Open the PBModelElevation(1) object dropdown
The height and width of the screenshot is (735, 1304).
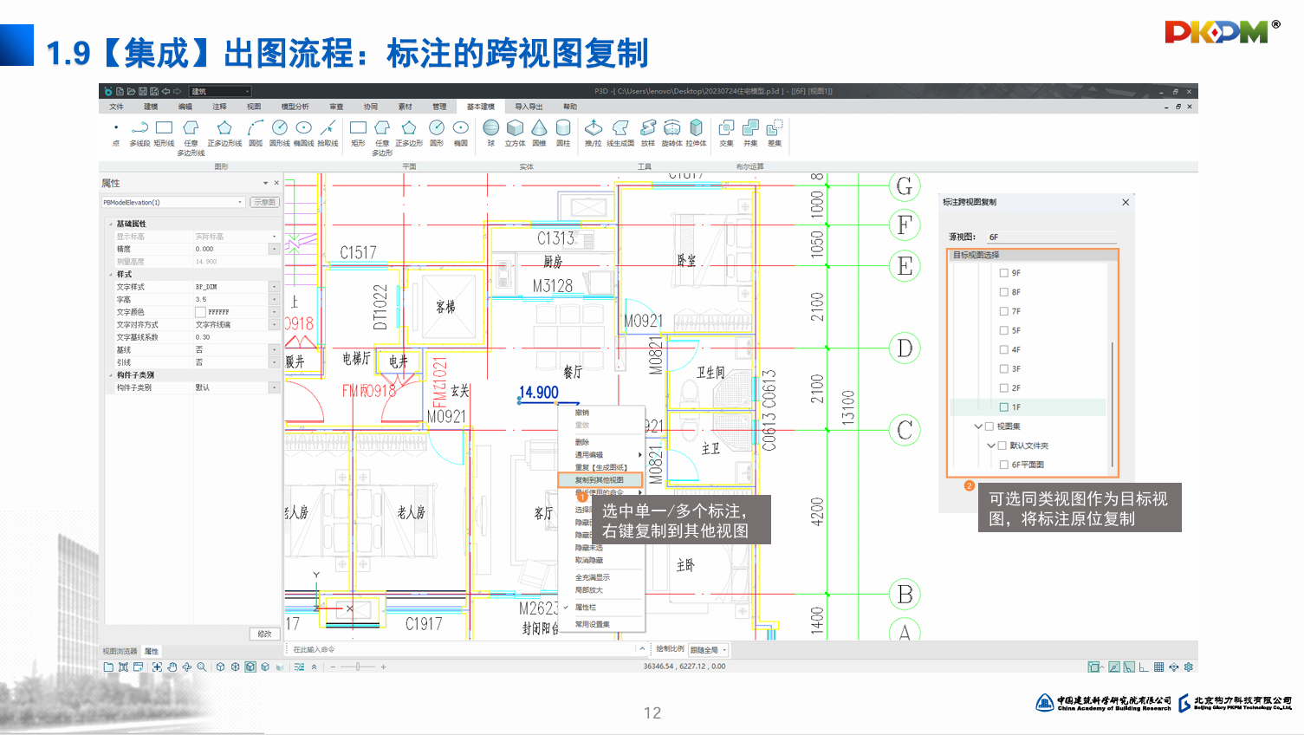[240, 203]
